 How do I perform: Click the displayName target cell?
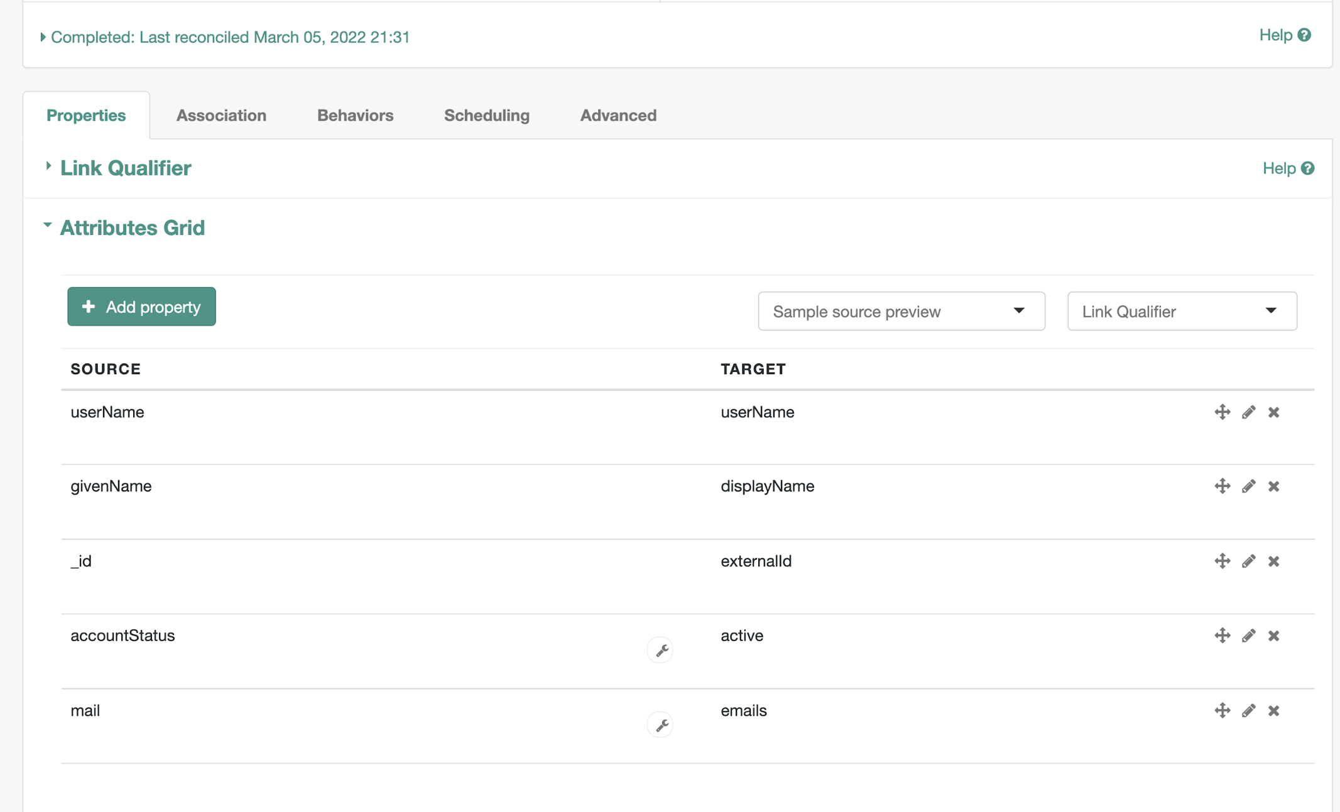click(x=767, y=486)
